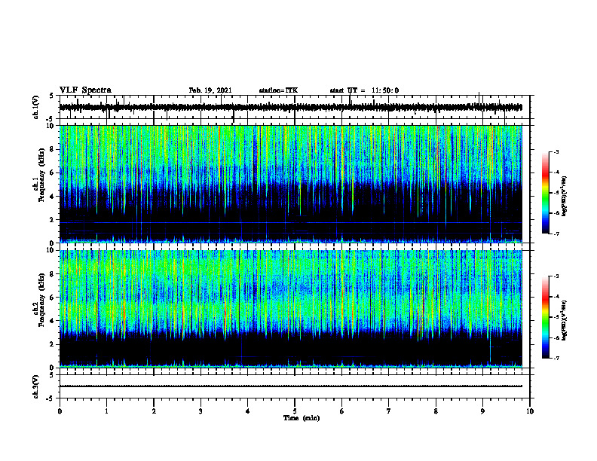The width and height of the screenshot is (597, 461).
Task: Click the "6" tick on ch.1 frequency axis
Action: [x=53, y=172]
